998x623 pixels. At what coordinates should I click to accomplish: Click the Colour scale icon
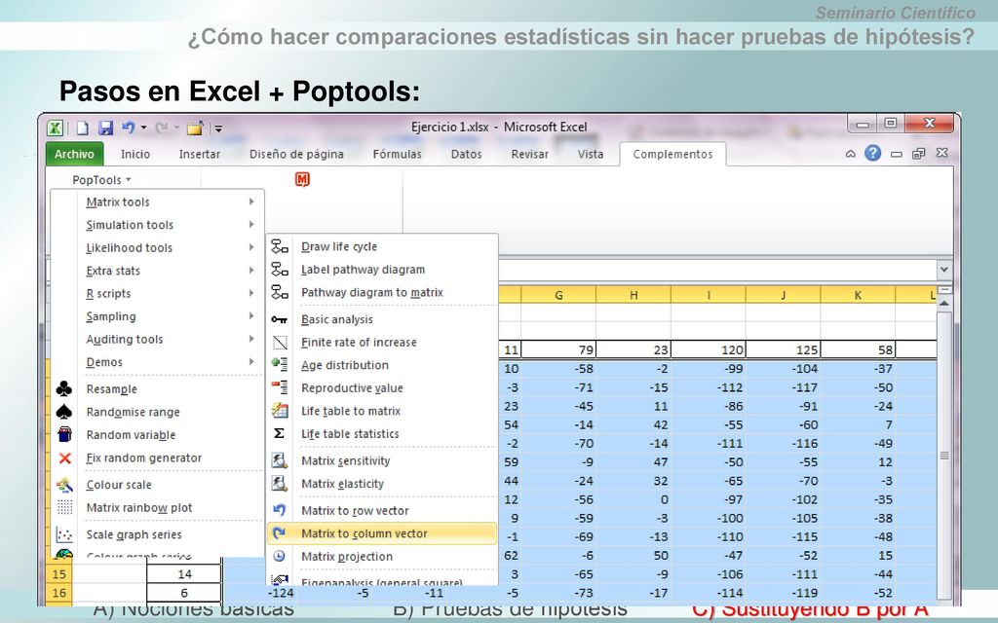tap(64, 485)
